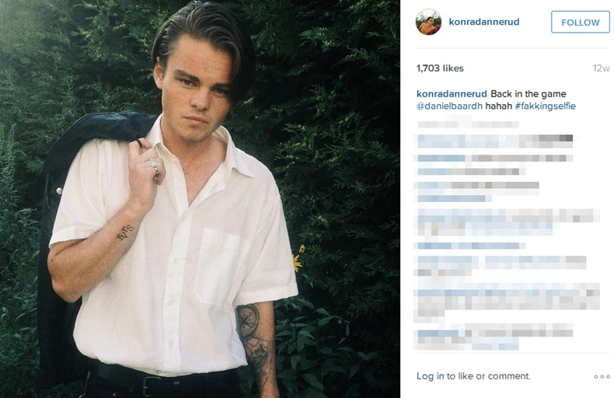
Task: Click the Log in link
Action: (430, 376)
